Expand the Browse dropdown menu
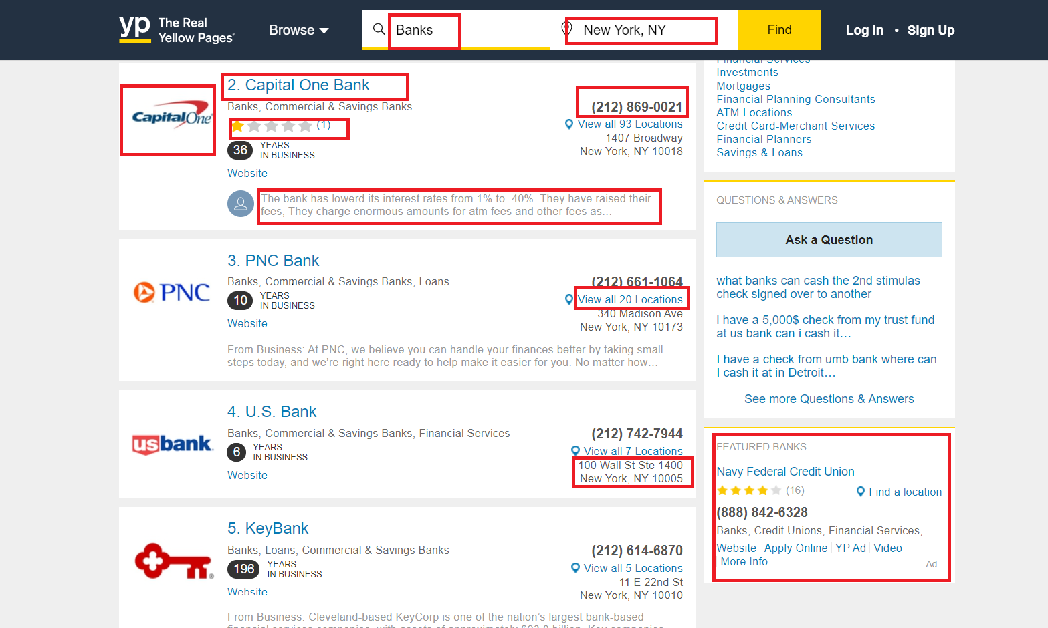Image resolution: width=1048 pixels, height=628 pixels. point(299,30)
